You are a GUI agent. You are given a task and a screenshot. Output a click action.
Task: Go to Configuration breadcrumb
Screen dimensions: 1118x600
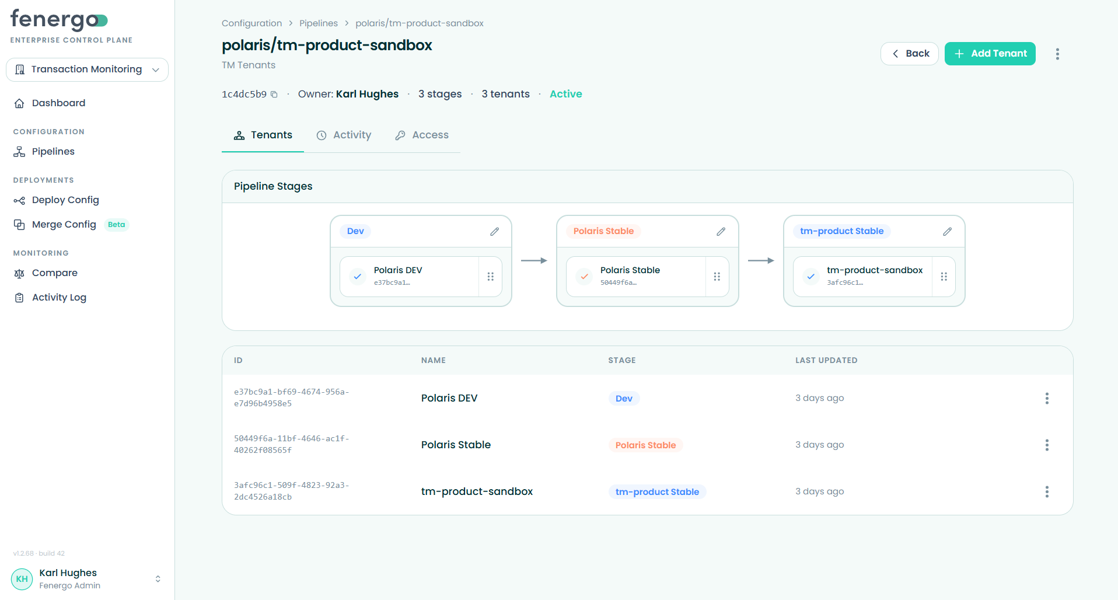point(251,23)
